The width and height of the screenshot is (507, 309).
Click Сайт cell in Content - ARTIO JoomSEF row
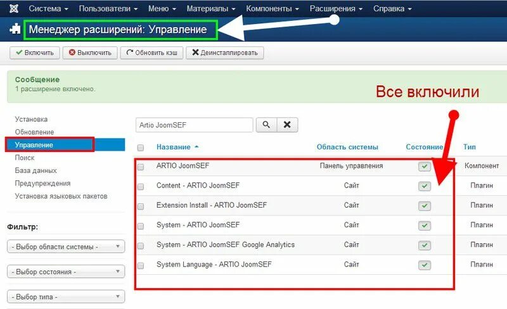[x=352, y=186]
